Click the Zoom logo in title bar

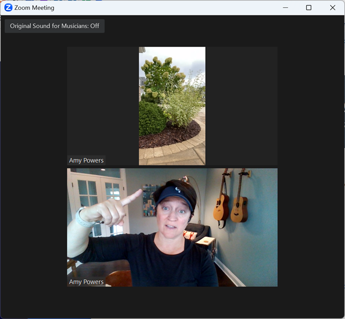tap(8, 8)
